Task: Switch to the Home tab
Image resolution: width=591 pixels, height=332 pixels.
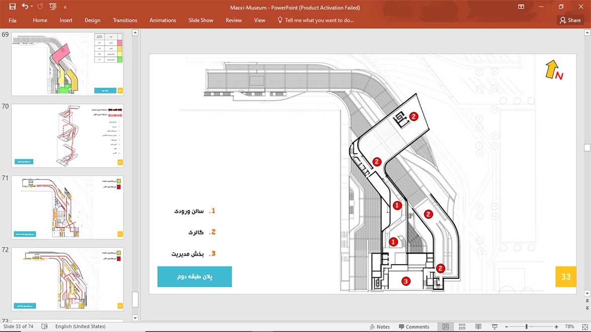Action: tap(40, 21)
